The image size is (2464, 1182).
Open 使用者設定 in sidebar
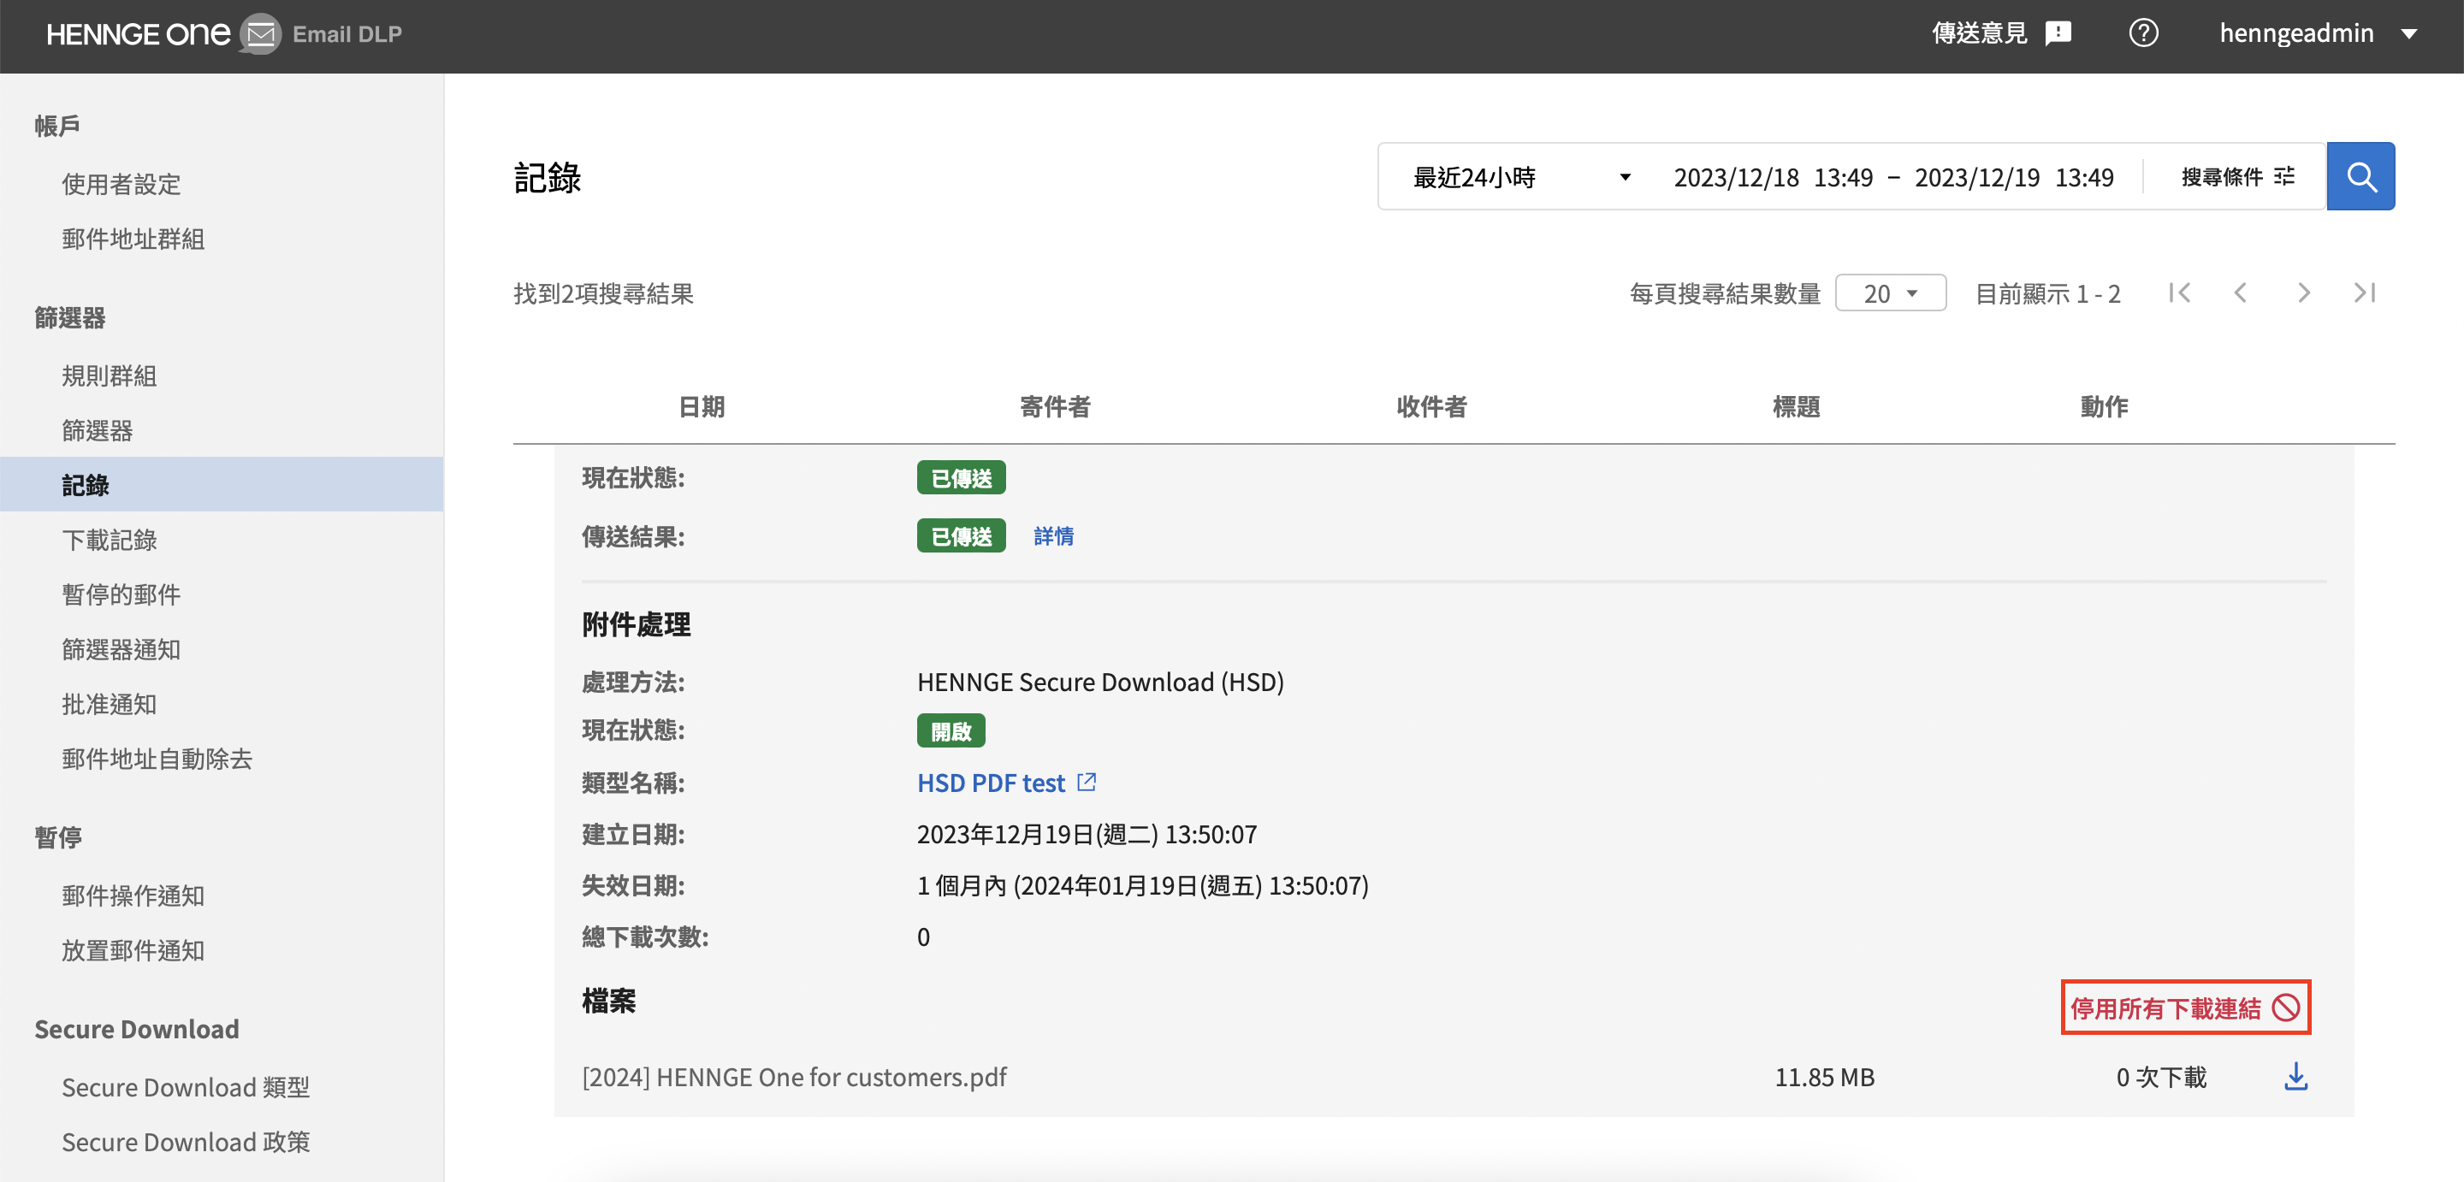coord(121,184)
